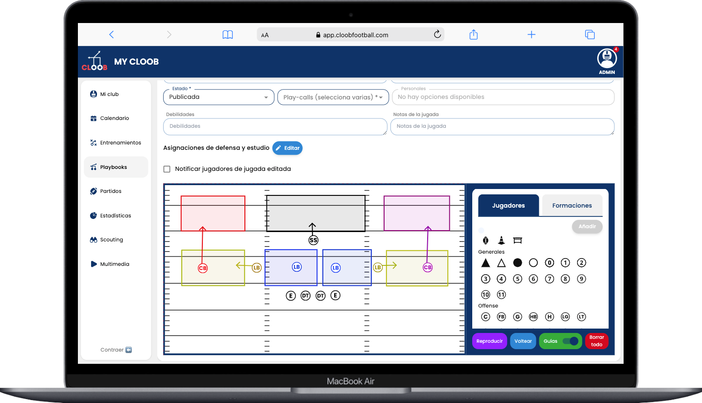The height and width of the screenshot is (403, 702).
Task: Select the football icon in the players palette
Action: [x=485, y=240]
